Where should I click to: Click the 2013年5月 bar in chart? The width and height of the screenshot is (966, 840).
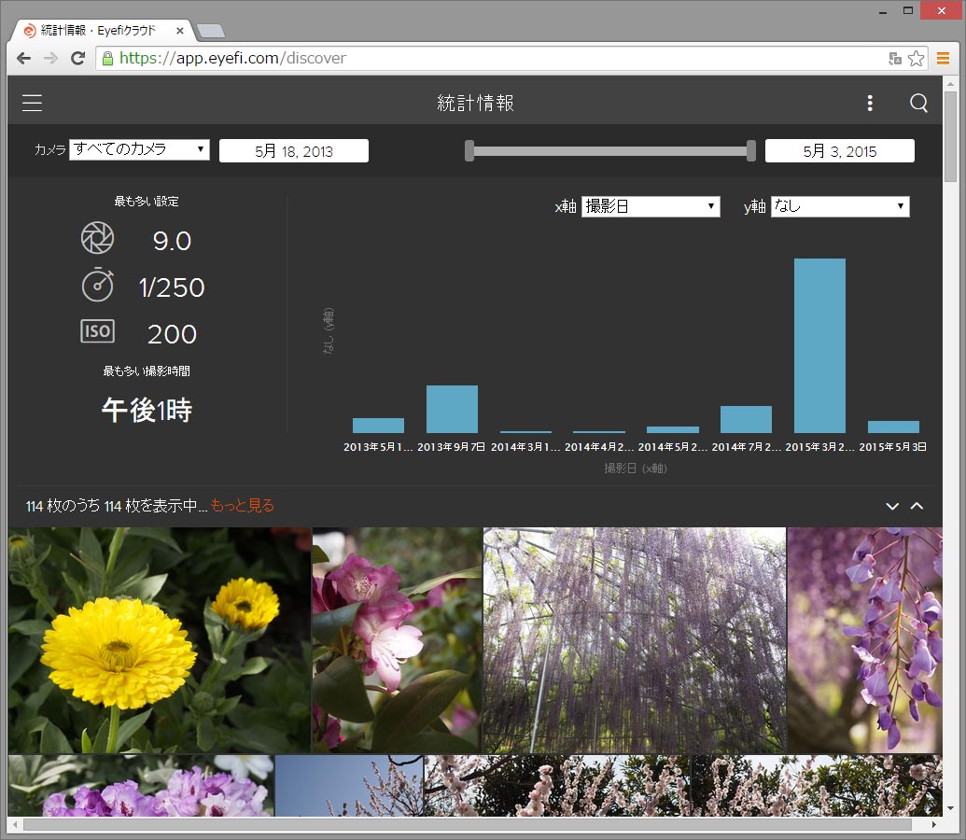(x=378, y=426)
